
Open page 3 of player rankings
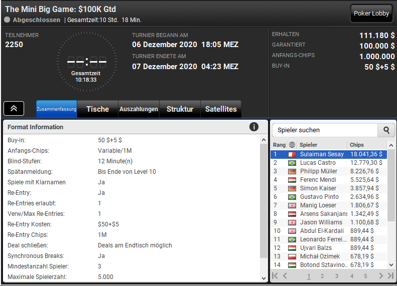tap(337, 276)
